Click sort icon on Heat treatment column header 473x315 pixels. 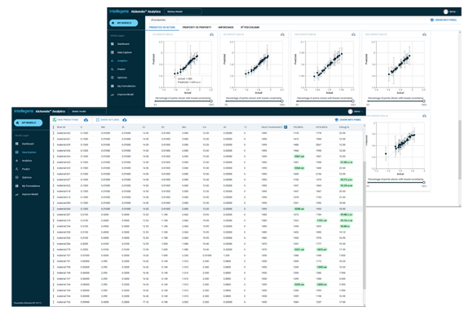point(285,127)
